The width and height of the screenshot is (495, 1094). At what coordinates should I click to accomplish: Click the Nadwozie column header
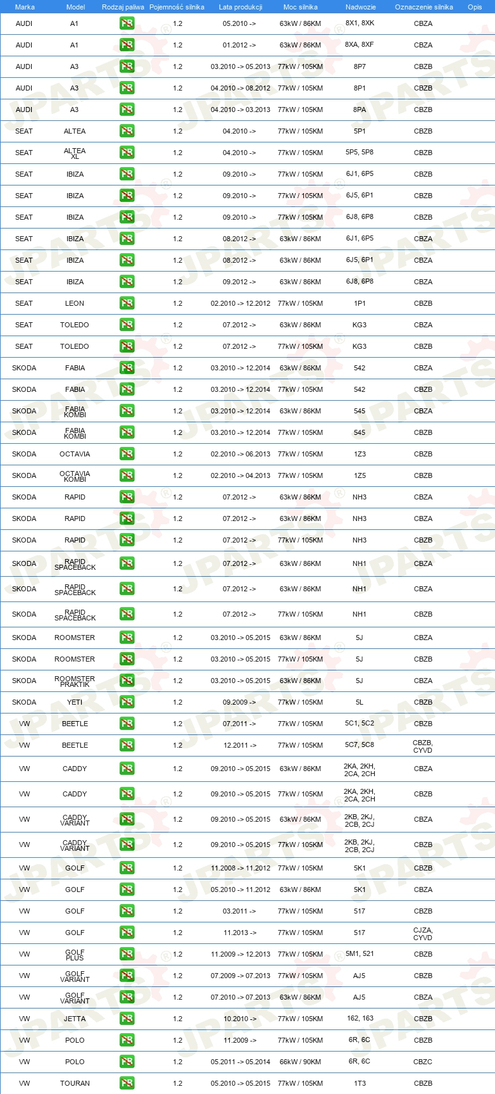click(x=360, y=7)
